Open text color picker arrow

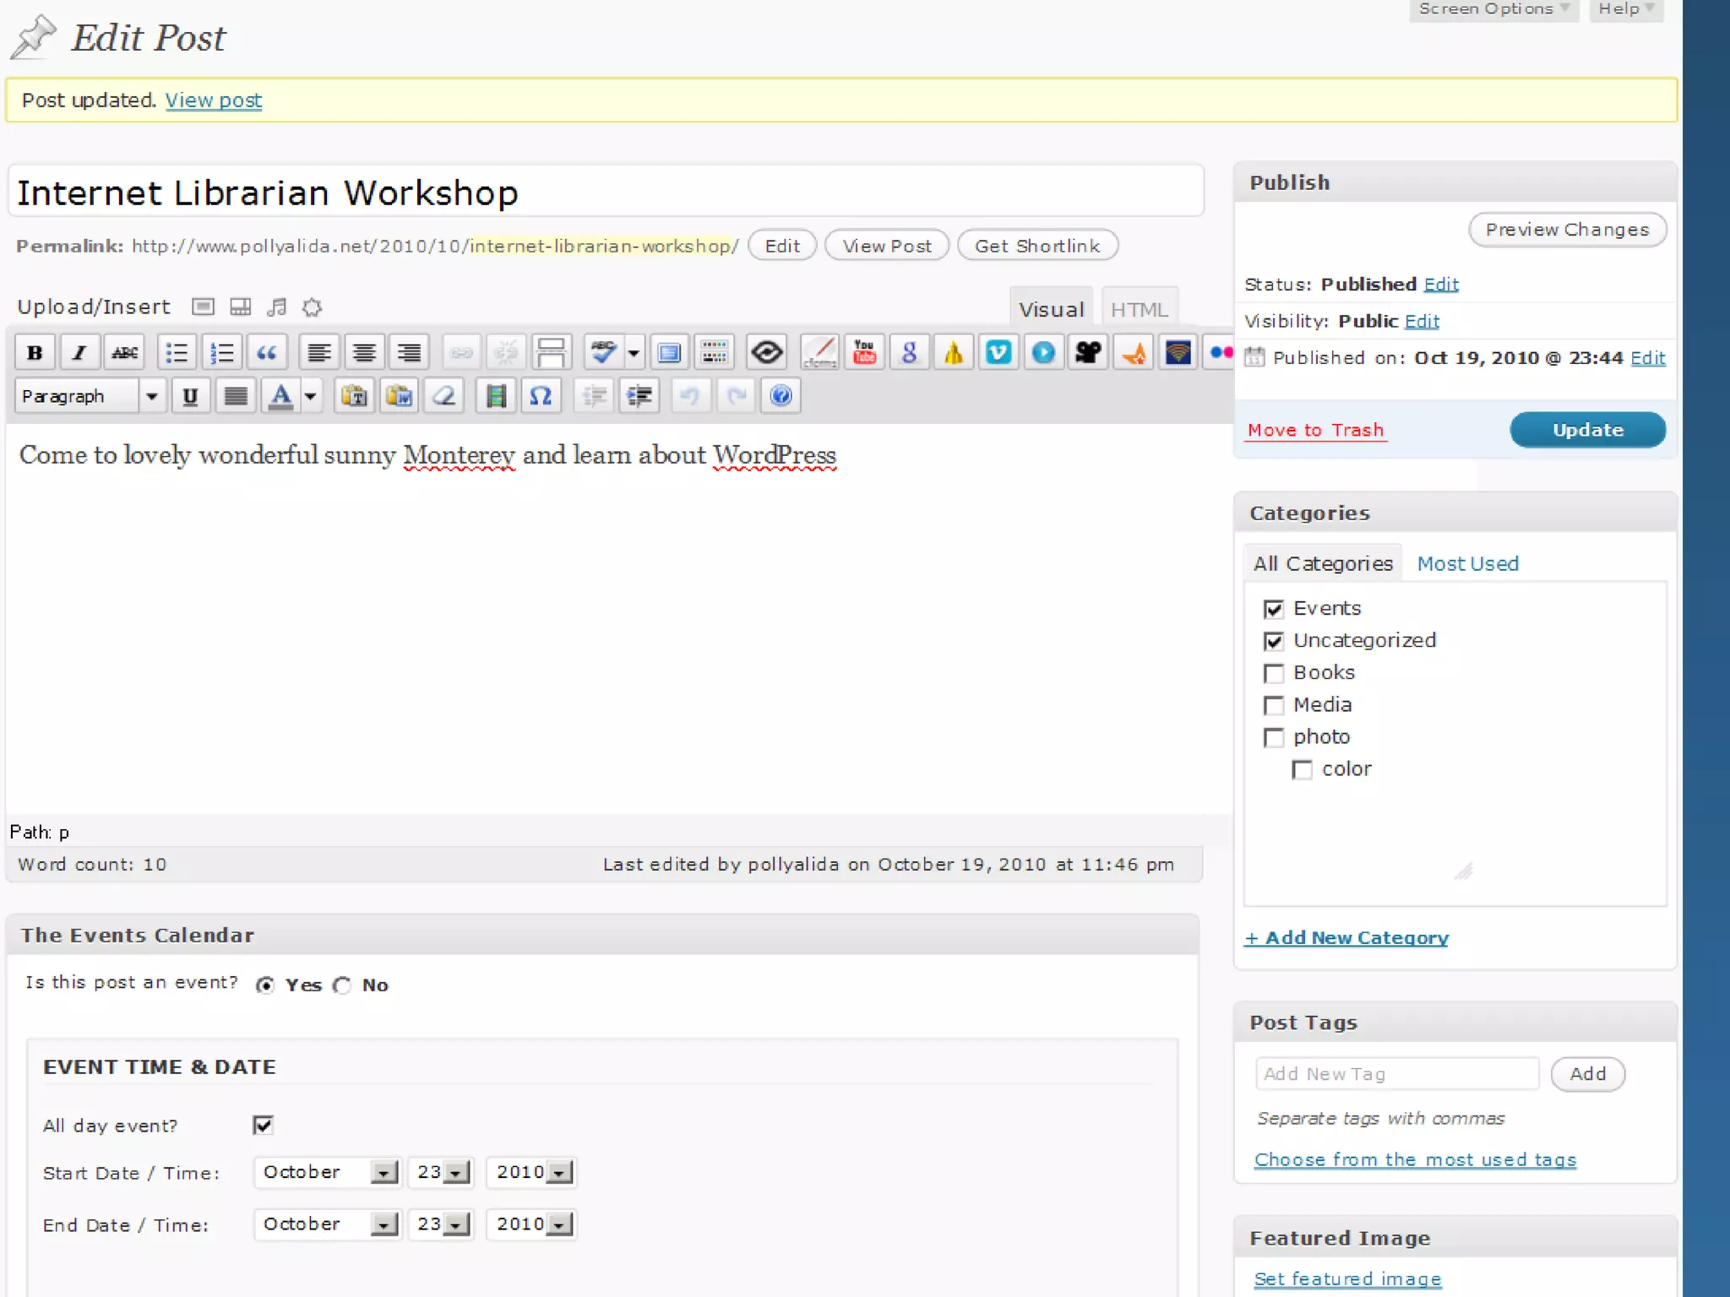coord(311,396)
